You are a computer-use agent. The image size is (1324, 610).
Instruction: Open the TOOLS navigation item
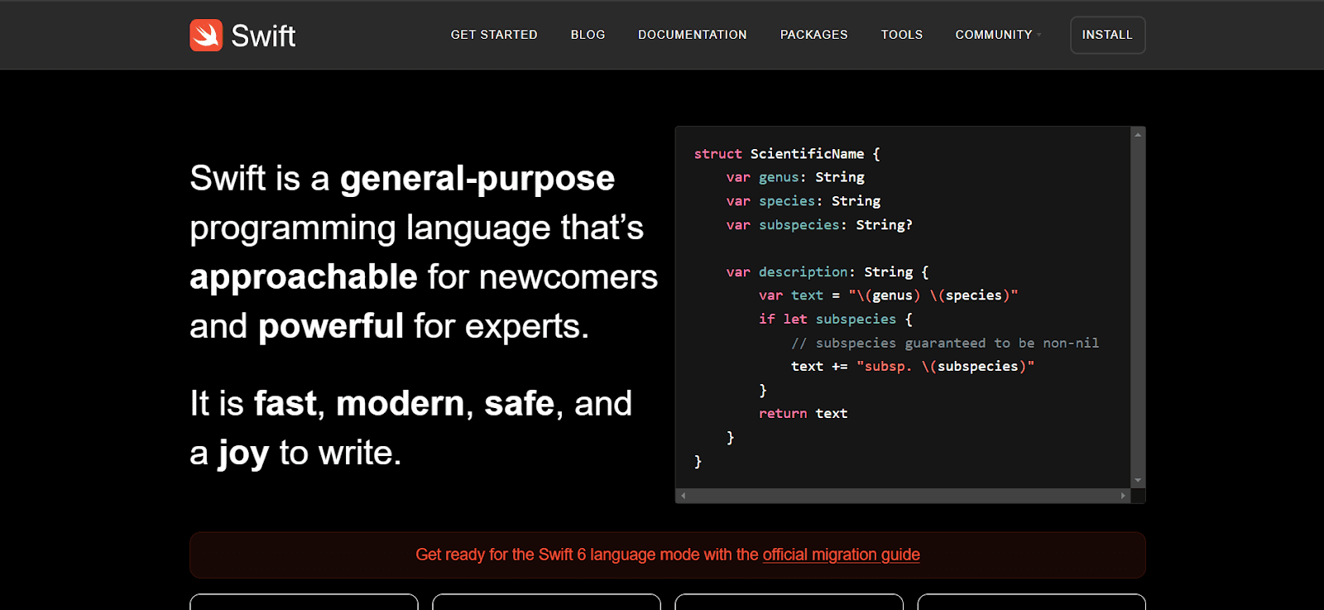[x=901, y=35]
